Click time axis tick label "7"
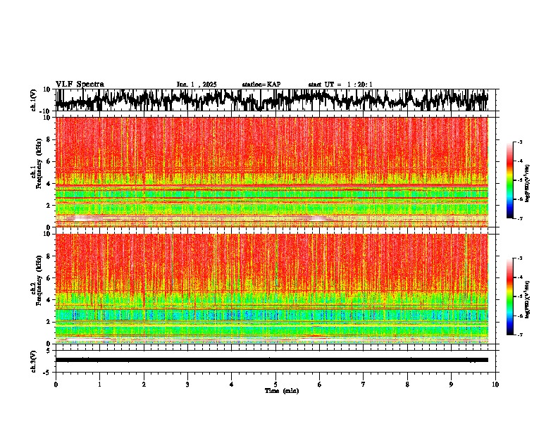Image resolution: width=558 pixels, height=431 pixels. (x=364, y=385)
